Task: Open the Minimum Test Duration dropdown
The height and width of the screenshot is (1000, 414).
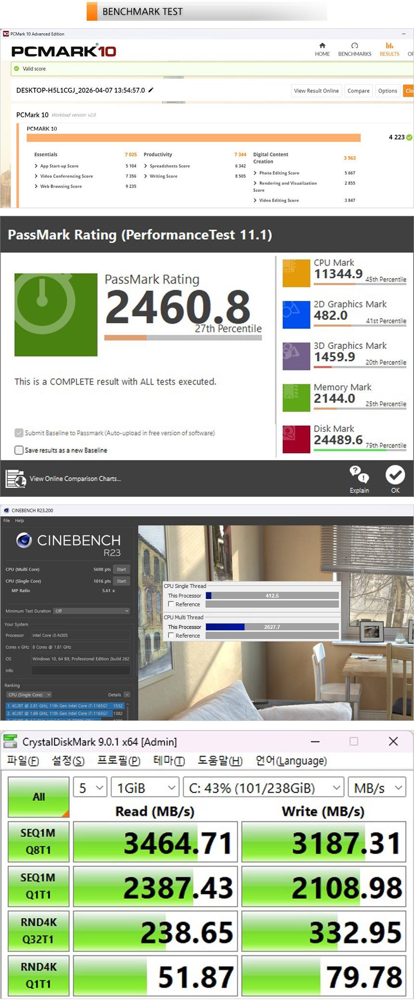Action: tap(91, 611)
